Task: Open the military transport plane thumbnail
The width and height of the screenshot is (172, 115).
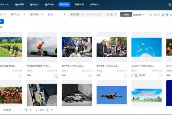Action: tap(112, 95)
